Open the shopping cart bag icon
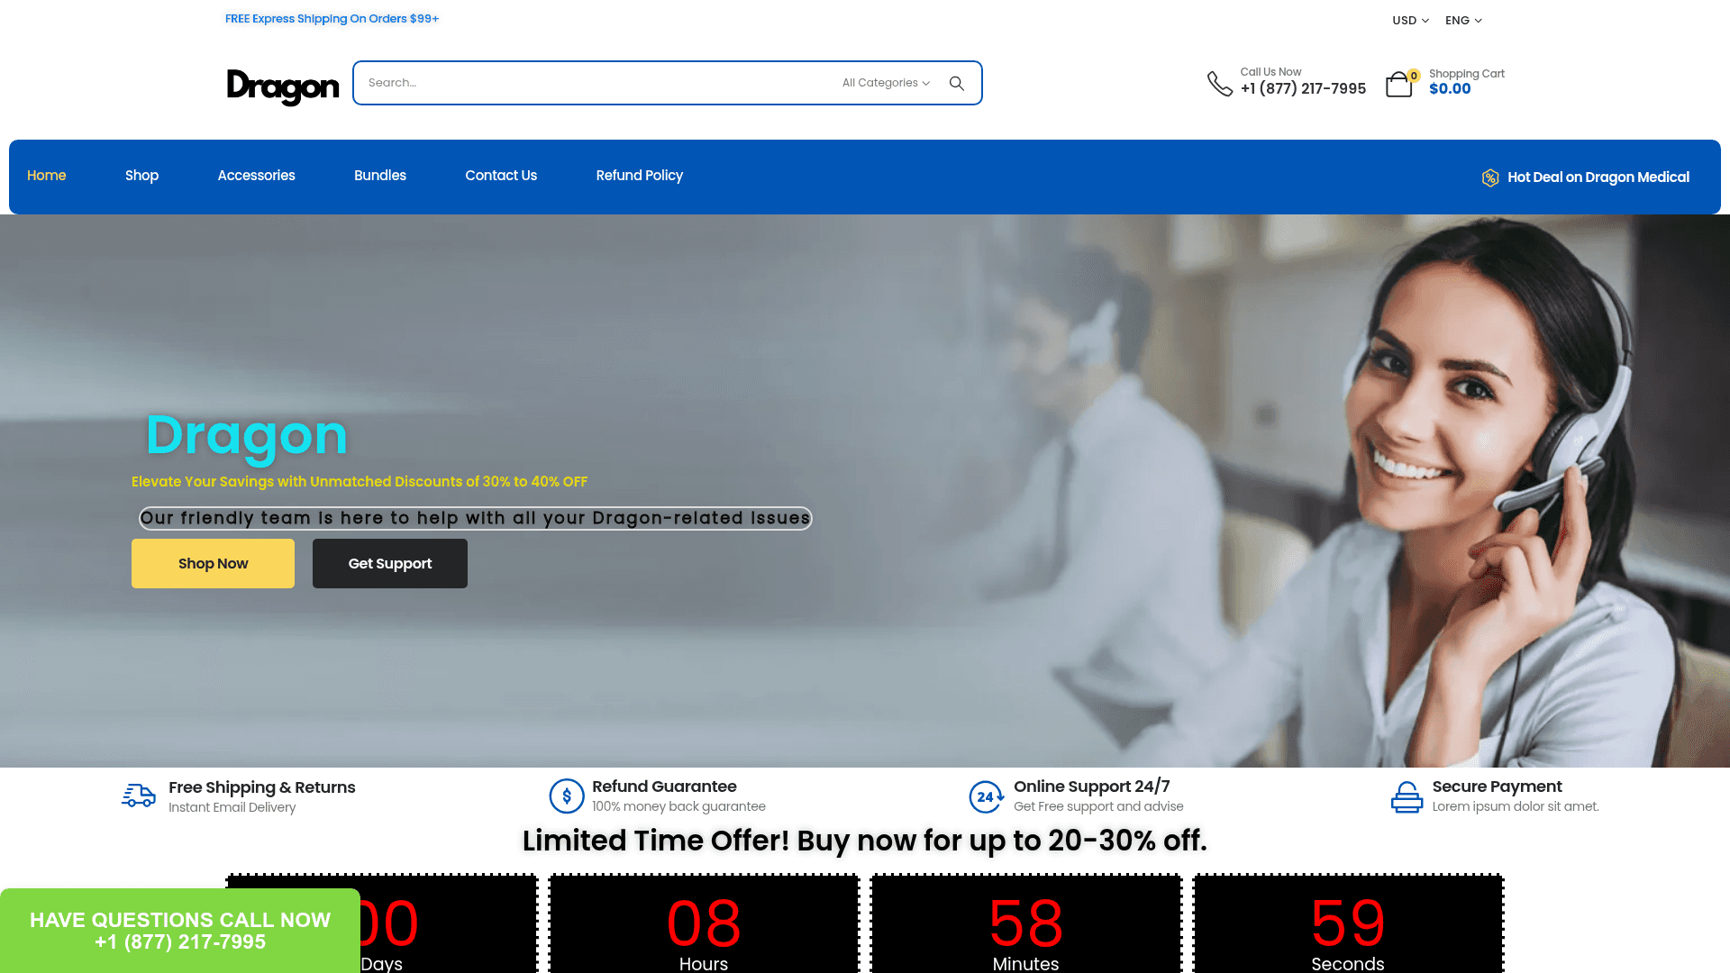The image size is (1730, 973). coord(1399,84)
